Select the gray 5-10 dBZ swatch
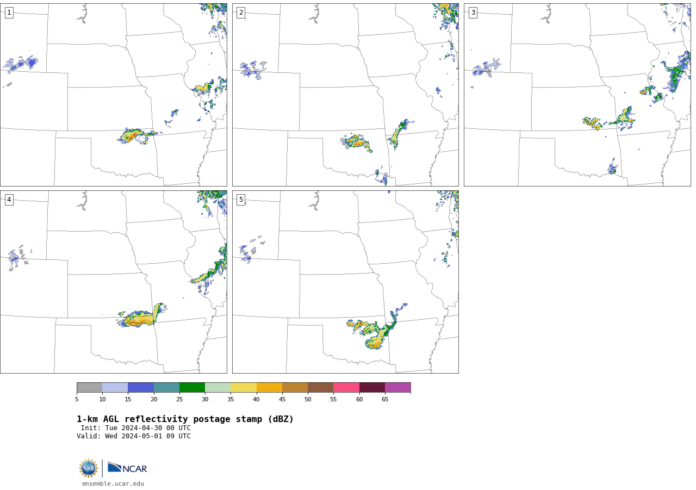Viewport: 696px width, 490px height. coord(89,388)
